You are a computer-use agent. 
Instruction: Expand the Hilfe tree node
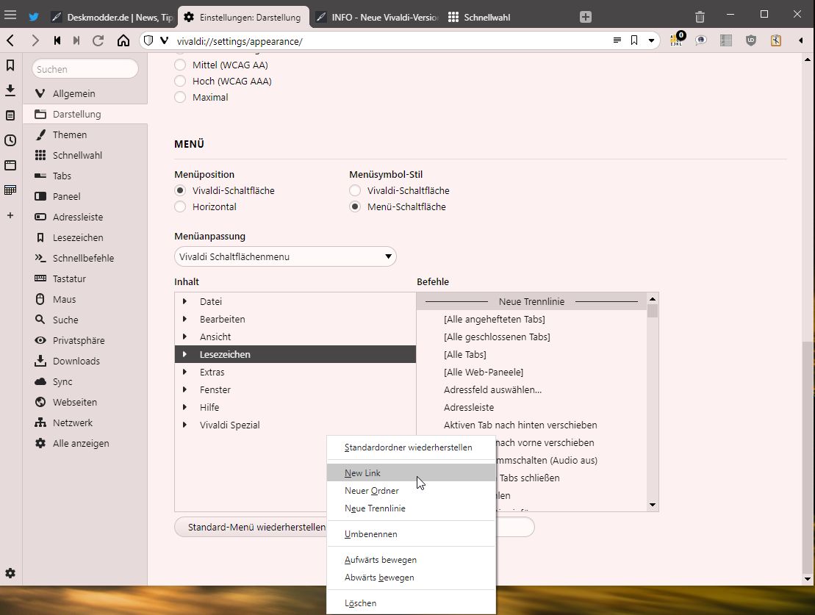[x=184, y=408]
